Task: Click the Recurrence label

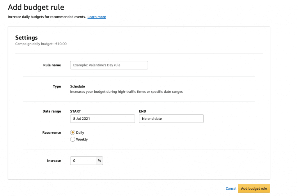Action: click(52, 133)
